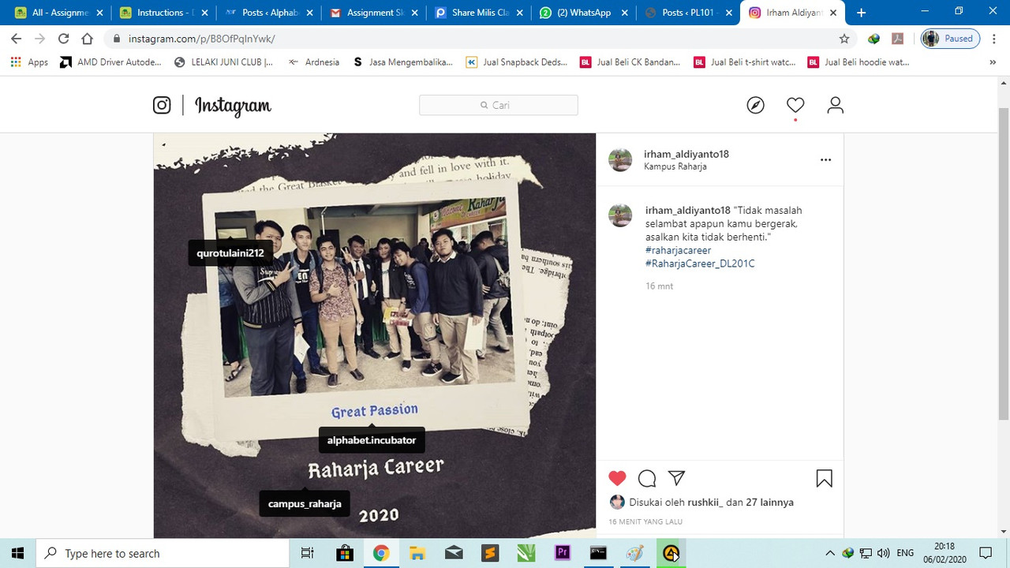Open Microsoft Store from taskbar
The height and width of the screenshot is (568, 1010).
click(x=345, y=553)
